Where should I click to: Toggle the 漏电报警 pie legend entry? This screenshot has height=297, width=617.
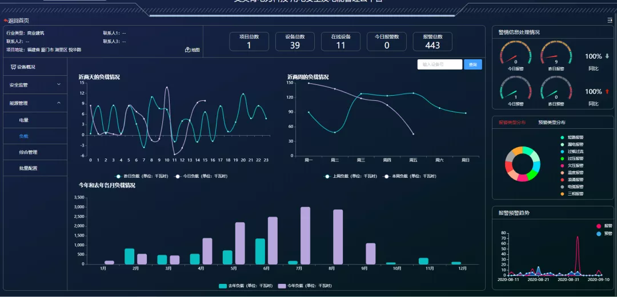pyautogui.click(x=572, y=145)
